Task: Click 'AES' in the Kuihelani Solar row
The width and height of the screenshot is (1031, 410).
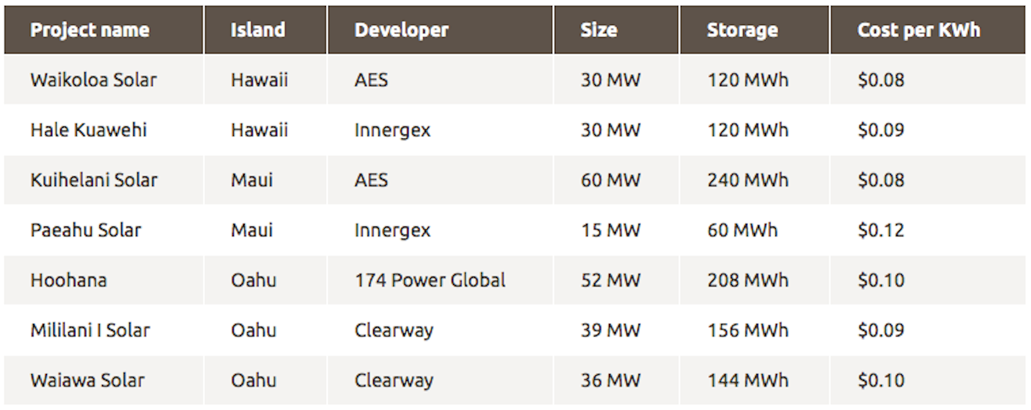Action: point(371,180)
